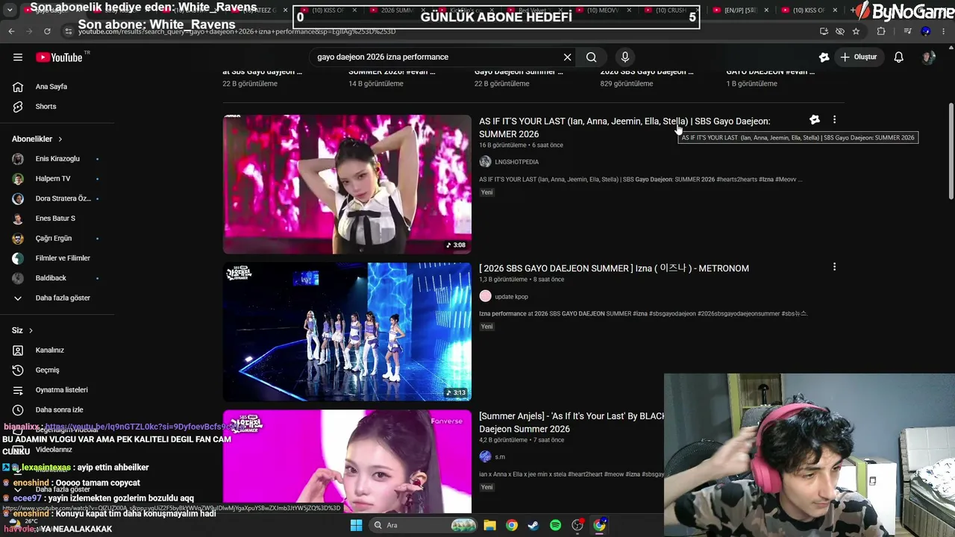
Task: Open the 2026 SBS GAYO DAEJEON METRONOM title
Action: pos(614,268)
